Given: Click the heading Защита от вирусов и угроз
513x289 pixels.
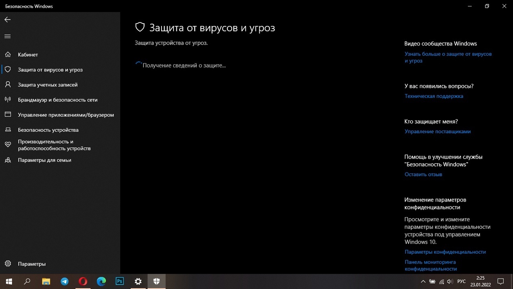Looking at the screenshot, I should tap(212, 28).
